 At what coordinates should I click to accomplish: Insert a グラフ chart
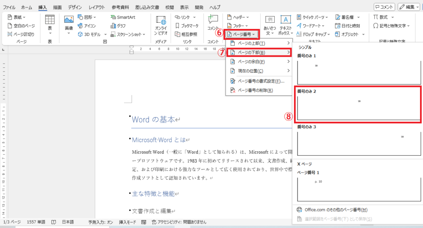[118, 26]
